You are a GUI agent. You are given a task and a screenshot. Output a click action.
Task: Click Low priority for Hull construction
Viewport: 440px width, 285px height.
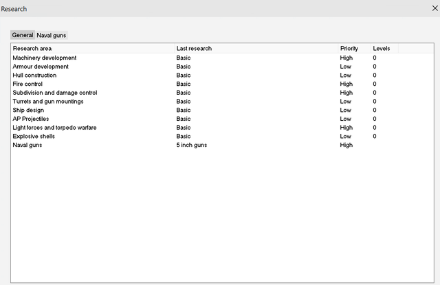click(345, 75)
